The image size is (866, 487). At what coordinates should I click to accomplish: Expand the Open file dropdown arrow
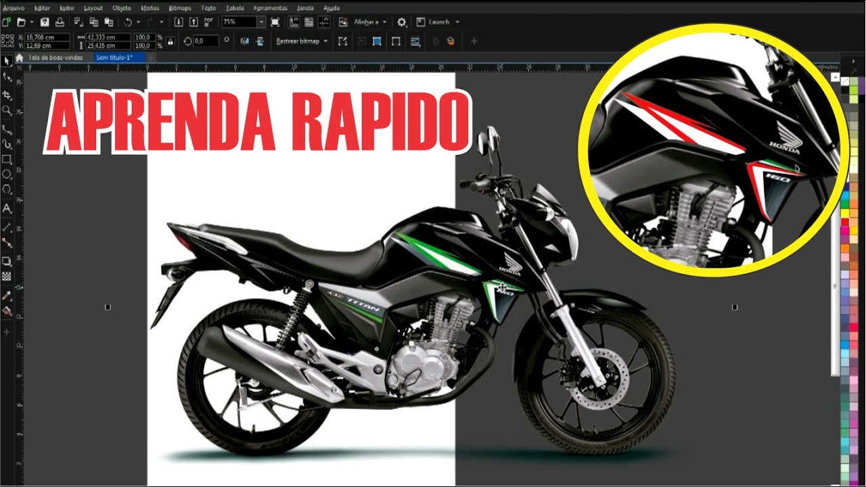tap(31, 22)
